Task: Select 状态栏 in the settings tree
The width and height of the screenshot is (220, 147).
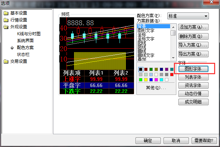Action: pos(23,55)
